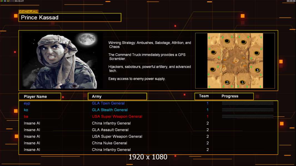Click the Hijackers, saboteurs description text
Image resolution: width=296 pixels, height=166 pixels.
click(x=149, y=69)
